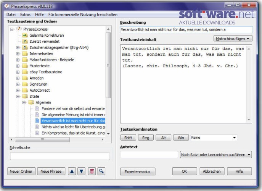
Task: Click into the Schnellsuche search field
Action: tap(59, 156)
